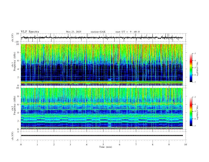Click the "8" frequency tick of ch.1 spectrogram
The height and width of the screenshot is (162, 209).
coord(18,52)
